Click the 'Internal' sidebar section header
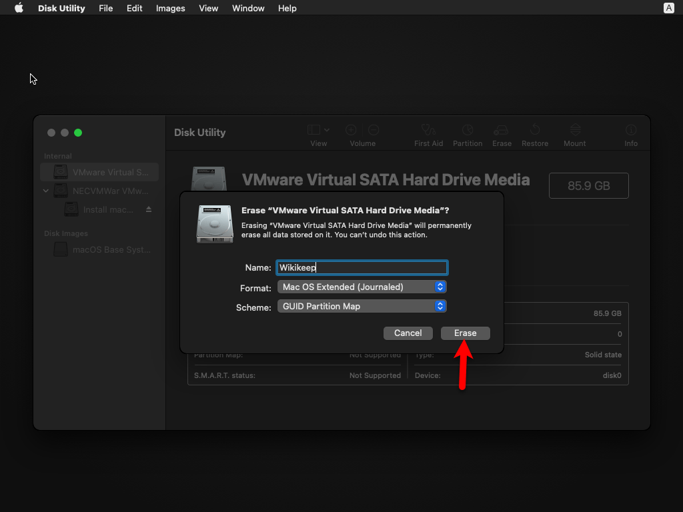The width and height of the screenshot is (683, 512). (x=58, y=156)
